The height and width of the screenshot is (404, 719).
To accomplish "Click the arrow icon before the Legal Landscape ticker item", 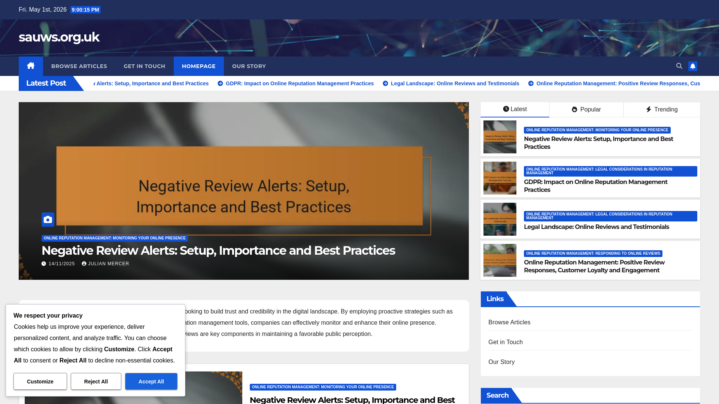I will tap(385, 83).
